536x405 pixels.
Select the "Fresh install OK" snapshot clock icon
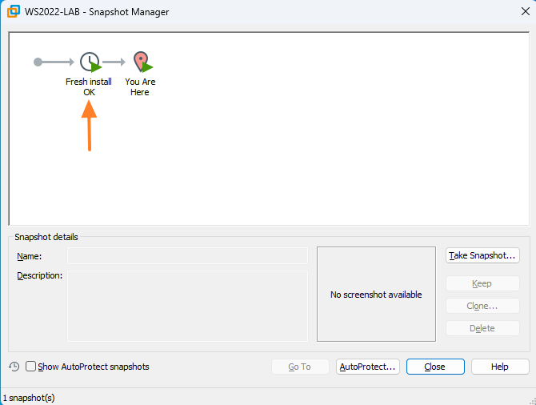click(x=90, y=62)
